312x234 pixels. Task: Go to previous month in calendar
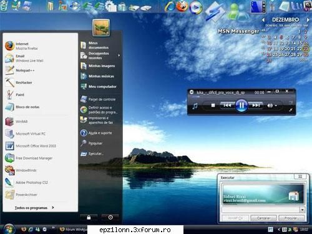[263, 20]
